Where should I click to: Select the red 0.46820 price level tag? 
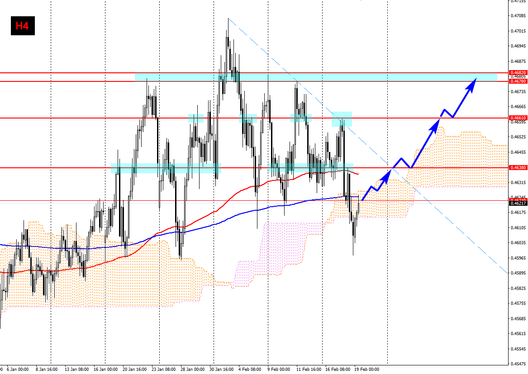pyautogui.click(x=518, y=73)
